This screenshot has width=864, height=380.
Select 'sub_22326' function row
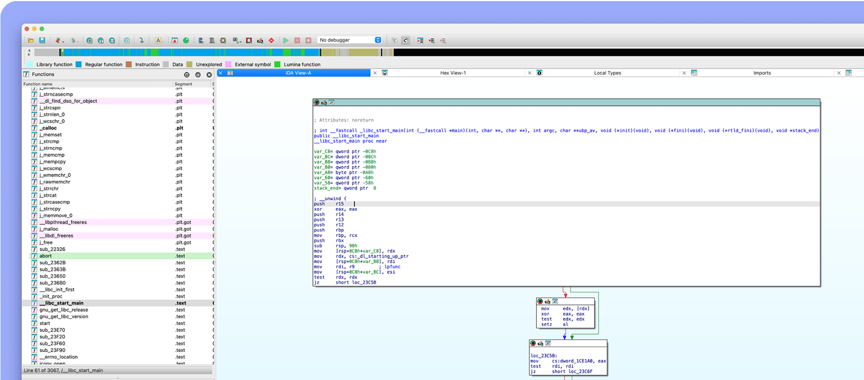click(118, 249)
